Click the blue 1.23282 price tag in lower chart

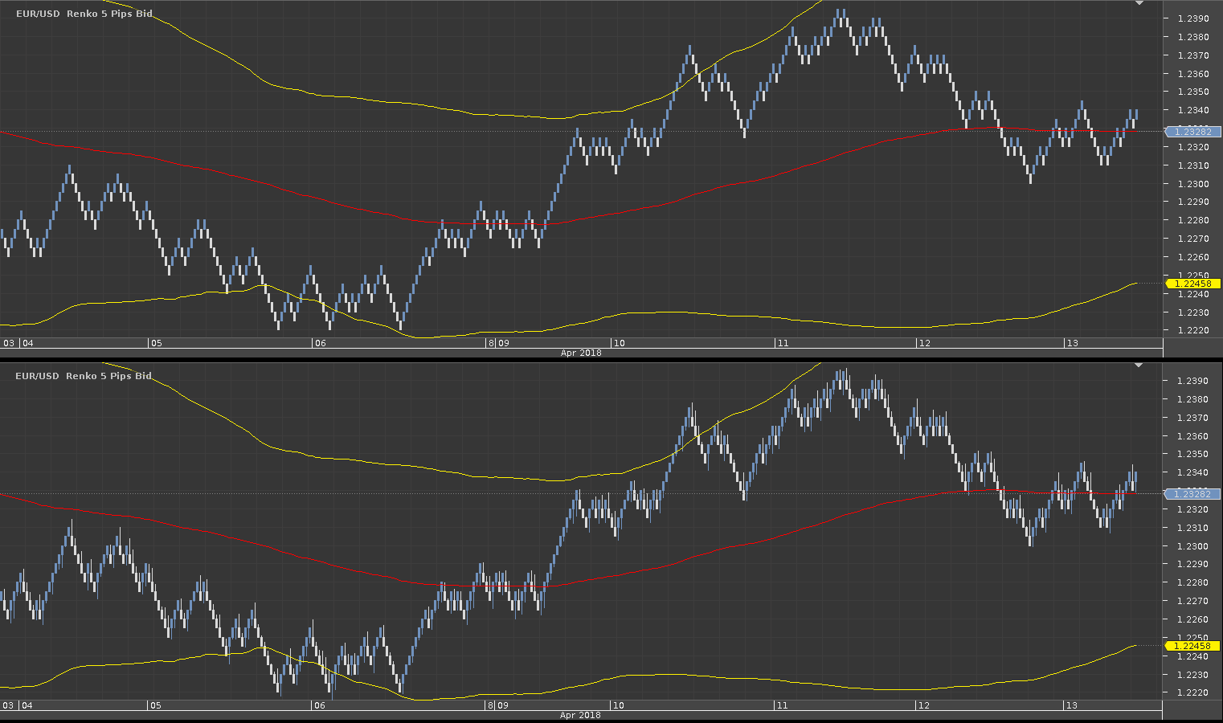(x=1193, y=494)
